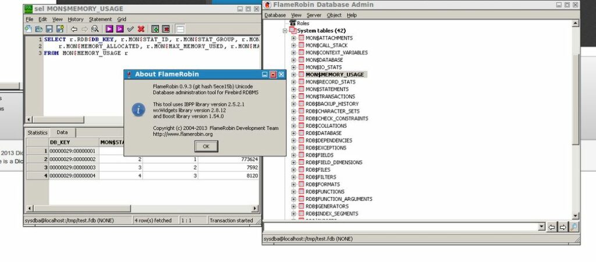Click the table icon beside MON$ATTACHMENTS
This screenshot has width=596, height=262.
pos(301,38)
